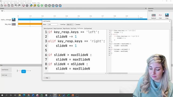
Task: Redo the last action
Action: (x=19, y=6)
